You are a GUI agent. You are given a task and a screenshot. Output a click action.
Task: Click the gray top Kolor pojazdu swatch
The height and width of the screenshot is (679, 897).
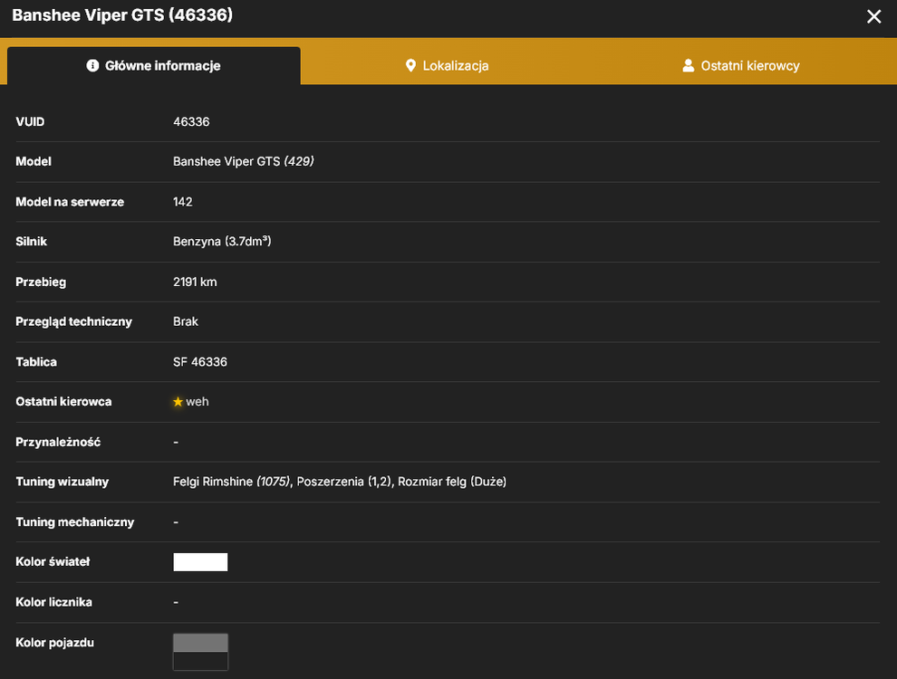coord(200,643)
